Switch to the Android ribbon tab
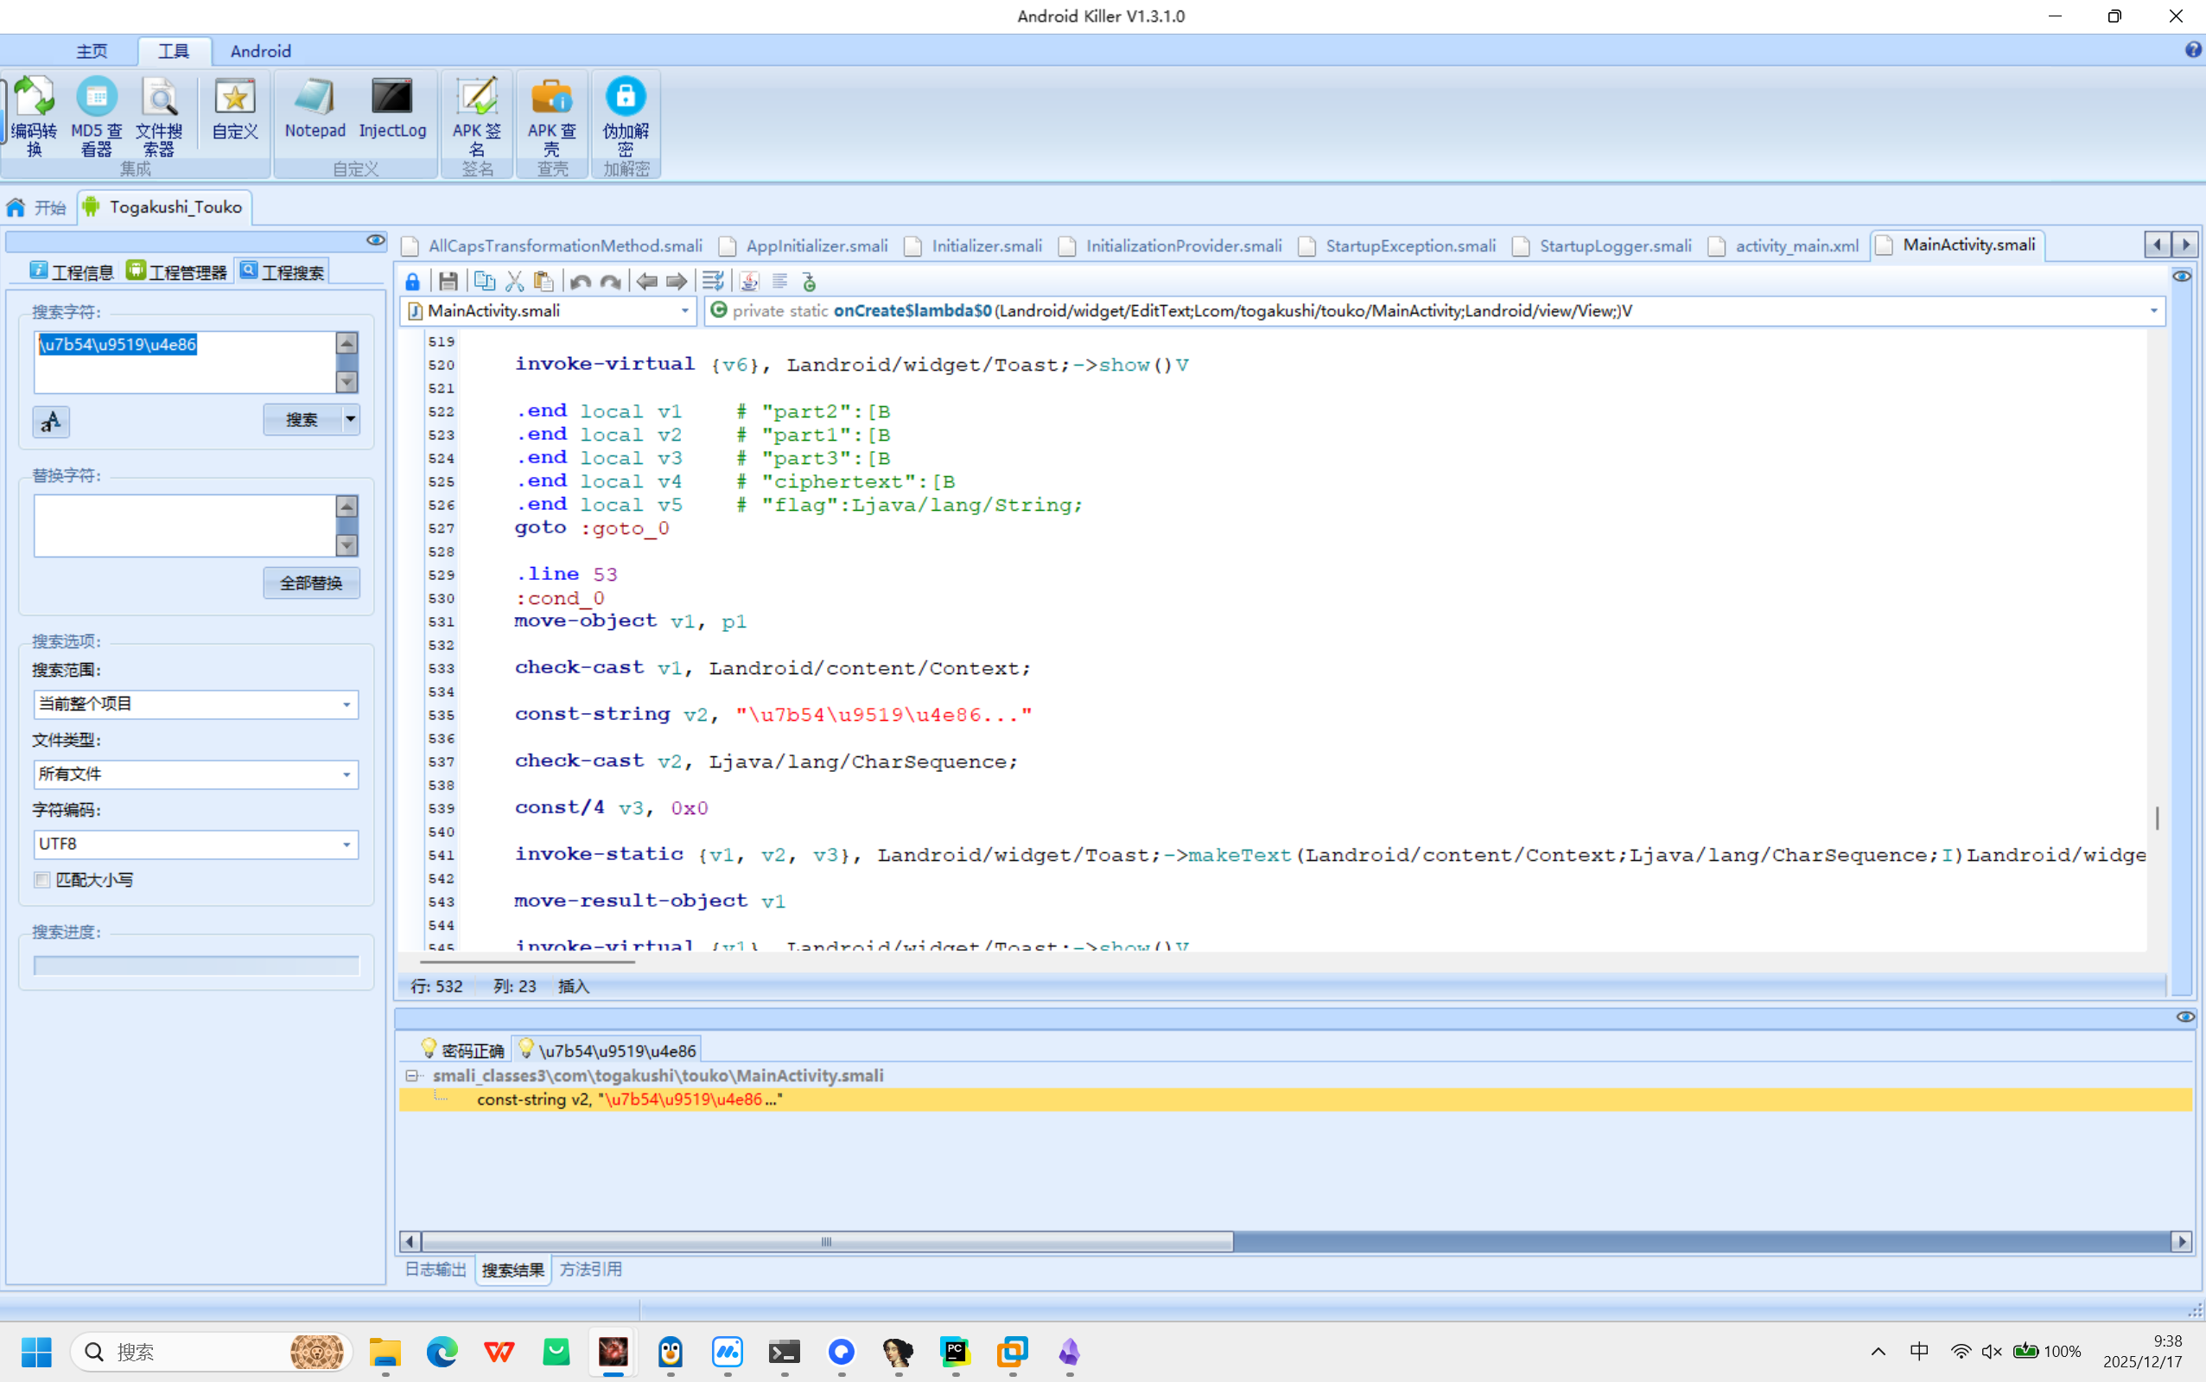The height and width of the screenshot is (1382, 2206). pos(260,51)
